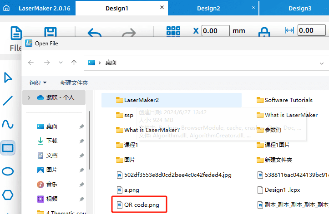Viewport: 329px width, 214px height.
Task: Select the Software Tutorials folder
Action: coord(284,100)
